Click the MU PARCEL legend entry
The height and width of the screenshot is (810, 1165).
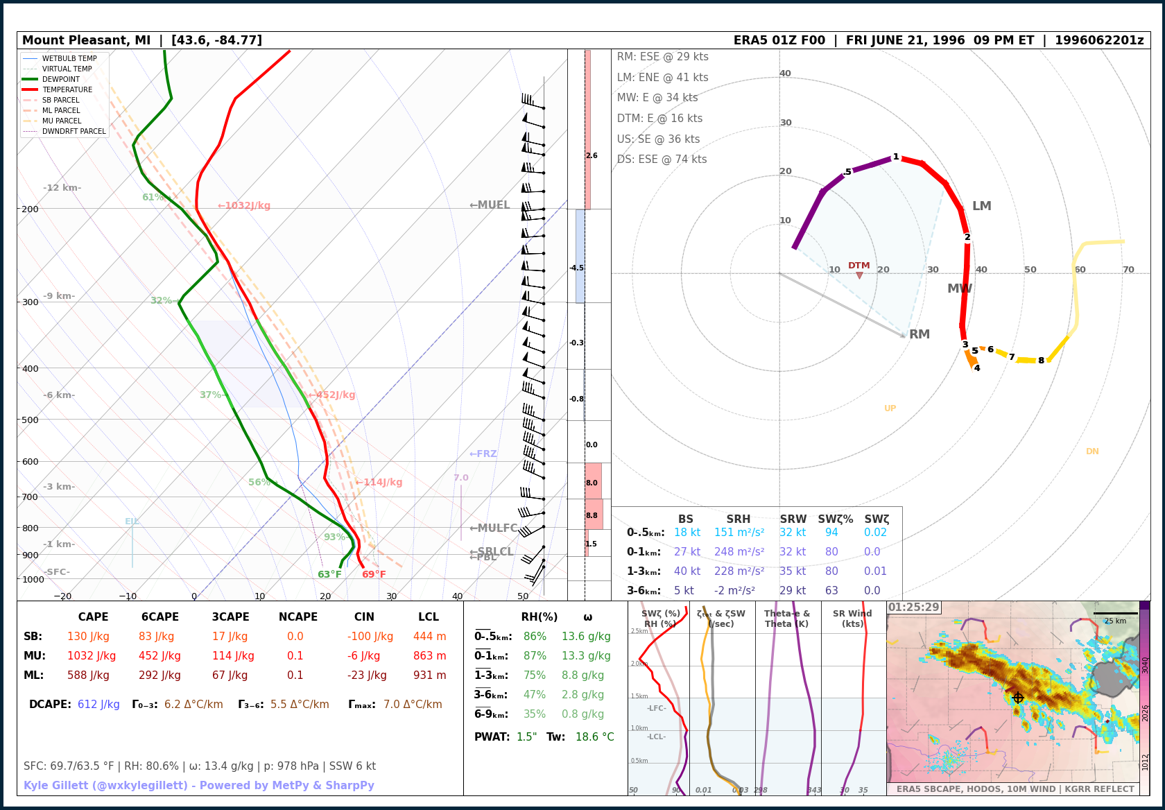tap(61, 121)
